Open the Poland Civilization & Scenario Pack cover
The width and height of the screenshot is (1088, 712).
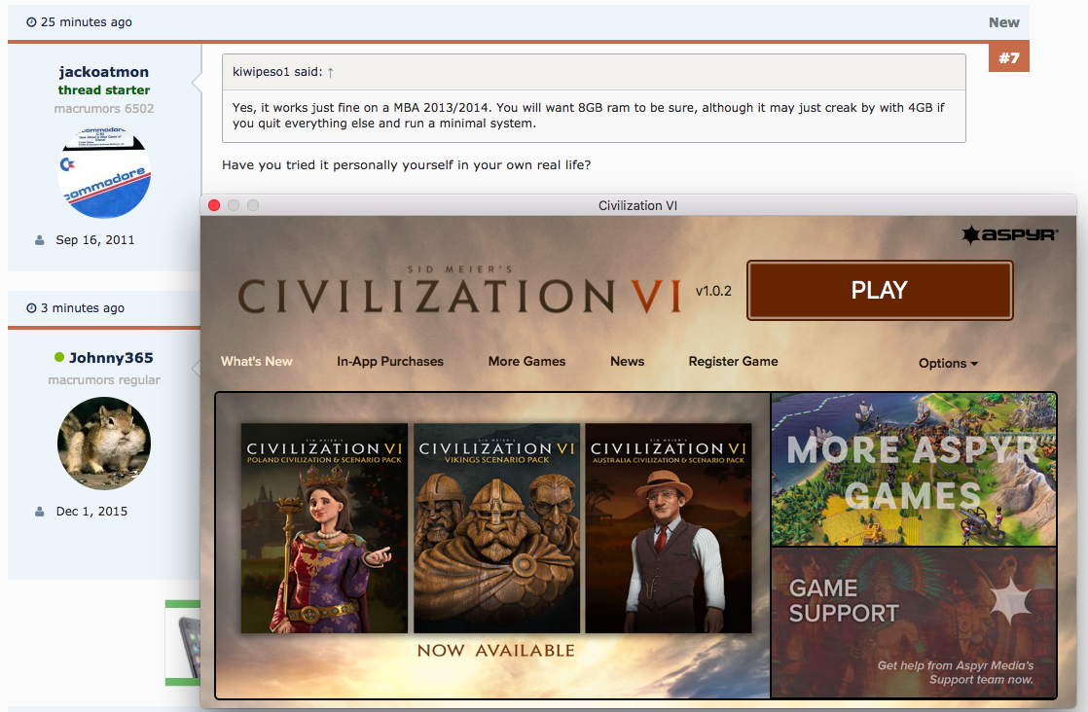324,528
